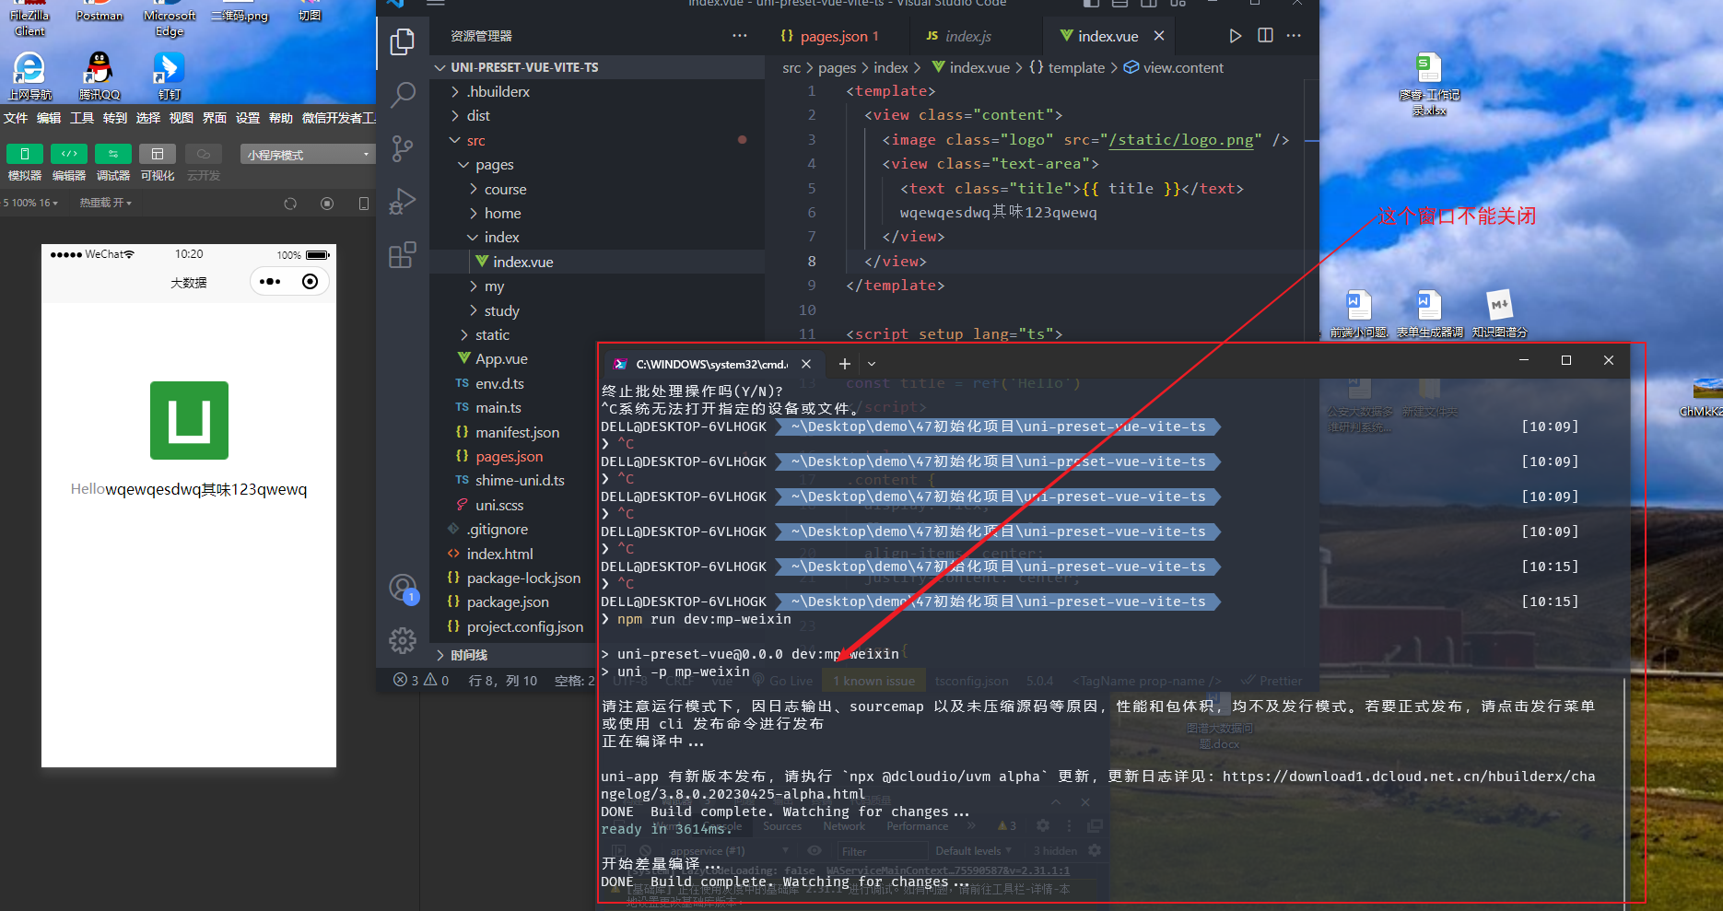Select the 表单生成器调 document on desktop
Viewport: 1723px width, 911px height.
pyautogui.click(x=1429, y=314)
